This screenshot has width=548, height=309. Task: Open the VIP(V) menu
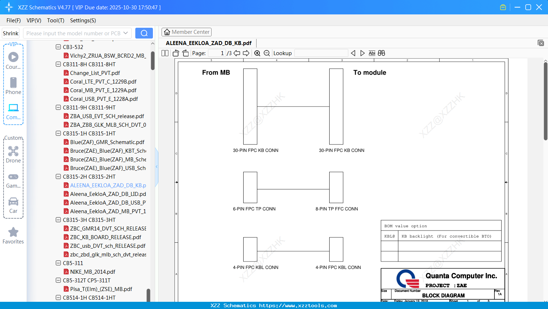pyautogui.click(x=34, y=21)
